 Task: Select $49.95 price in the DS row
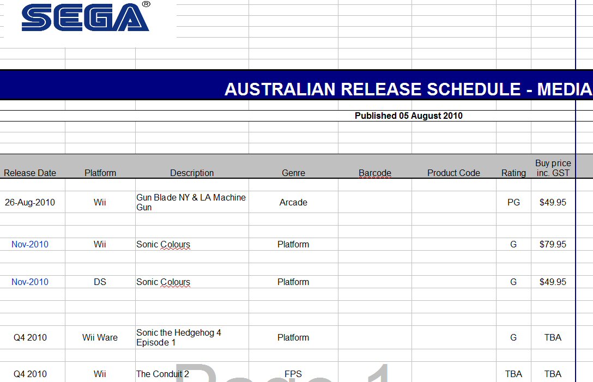pos(553,282)
